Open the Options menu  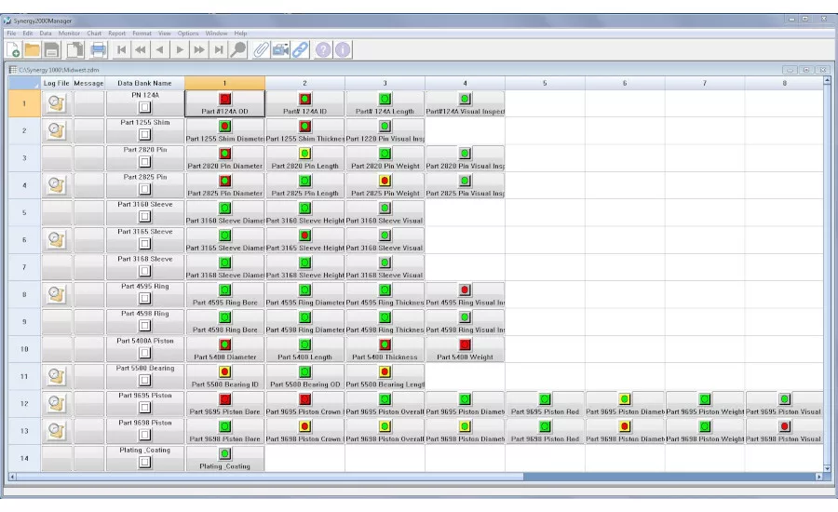(x=188, y=34)
